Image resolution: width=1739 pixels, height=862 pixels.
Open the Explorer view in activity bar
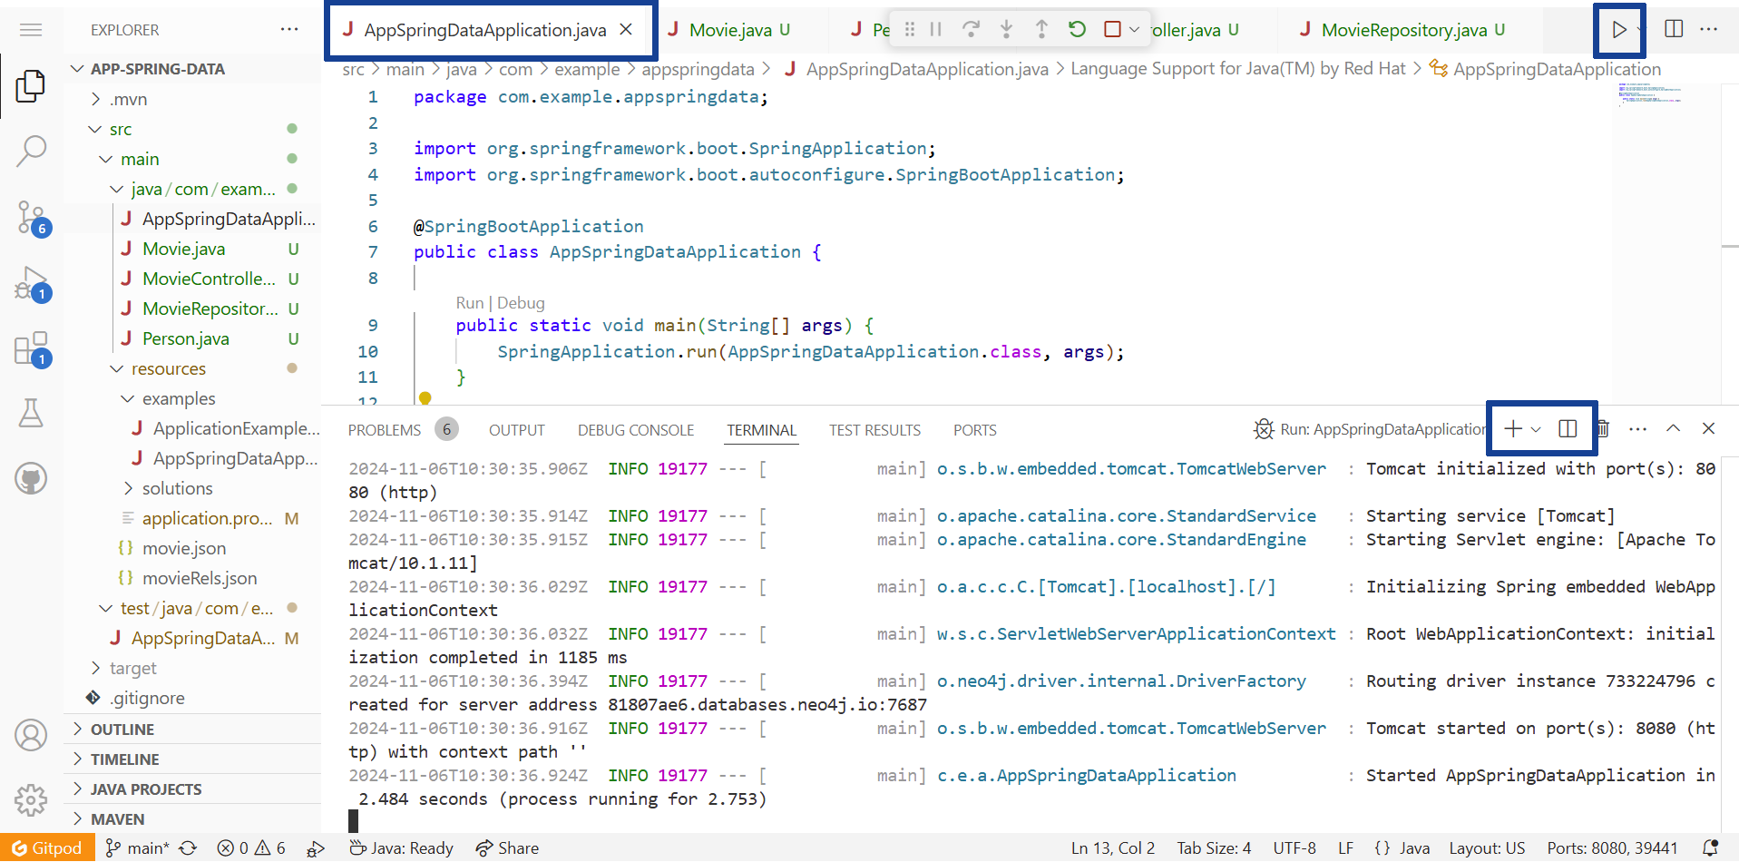click(31, 86)
